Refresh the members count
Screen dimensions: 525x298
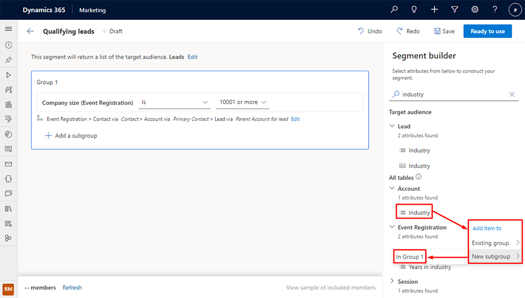tap(72, 288)
